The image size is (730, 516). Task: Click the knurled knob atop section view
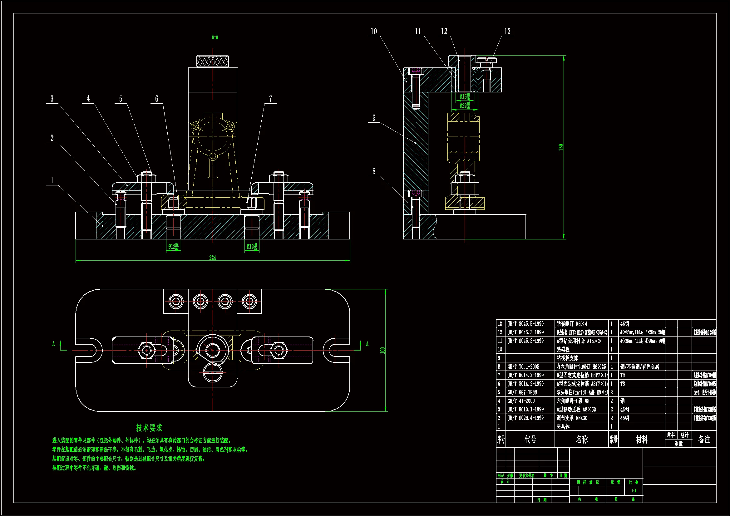pos(212,61)
